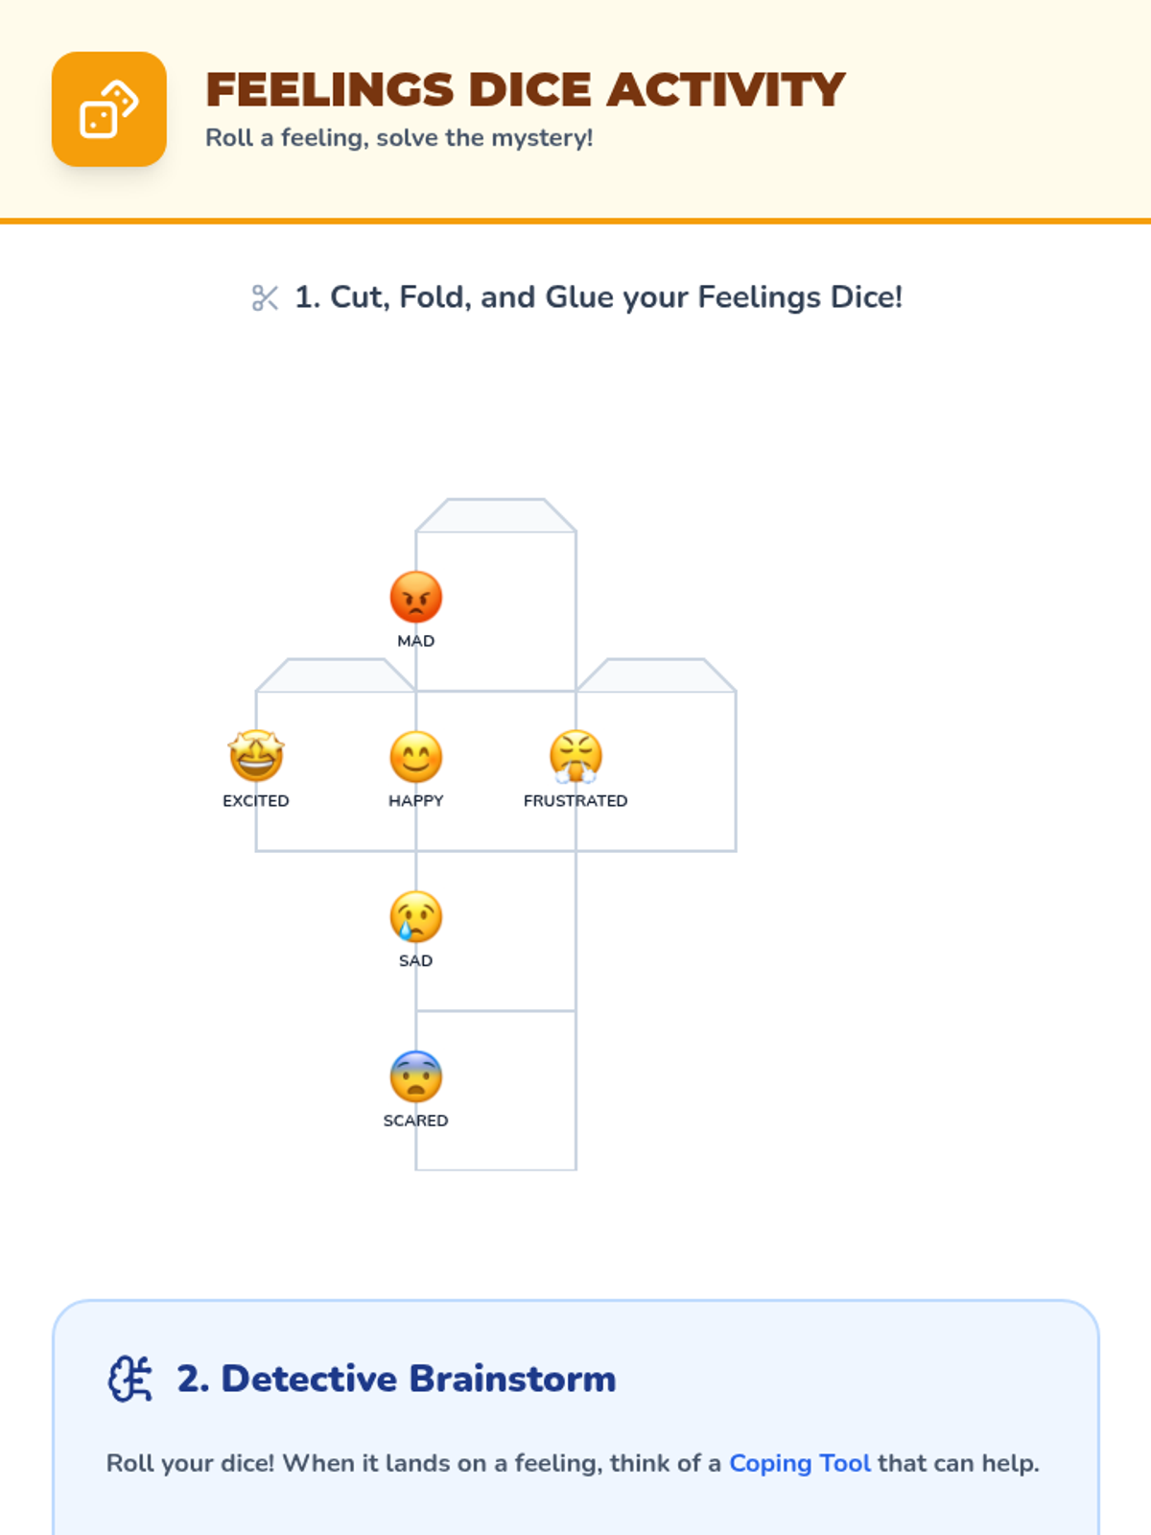
Task: Click the Feelings Dice Activity title
Action: click(x=525, y=90)
